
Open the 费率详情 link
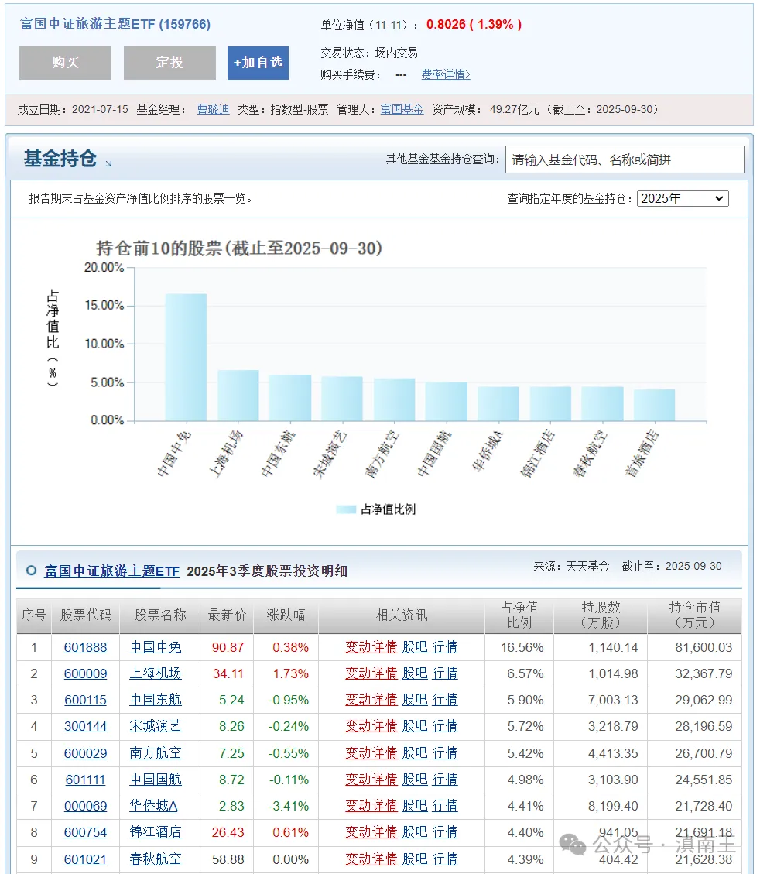[x=446, y=74]
